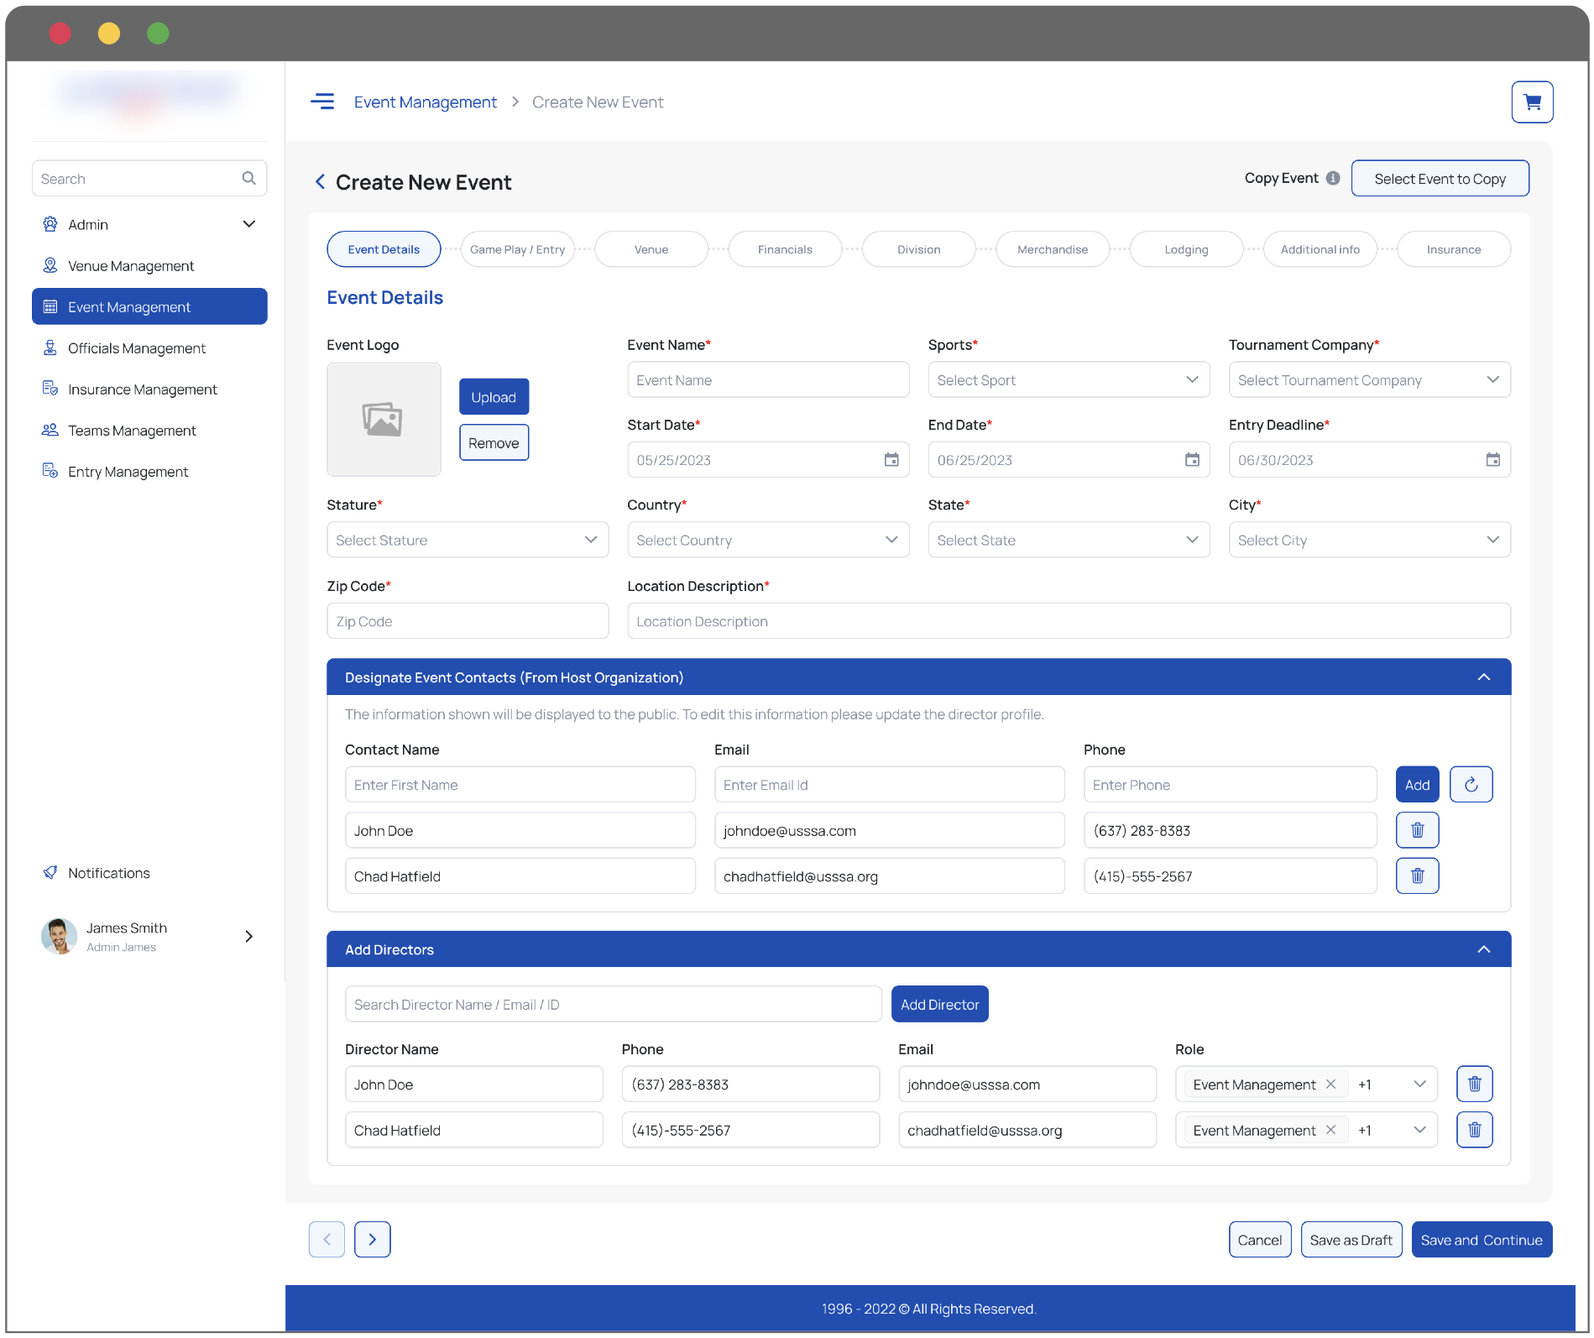This screenshot has width=1594, height=1338.
Task: Click the event logo placeholder image
Action: tap(384, 419)
